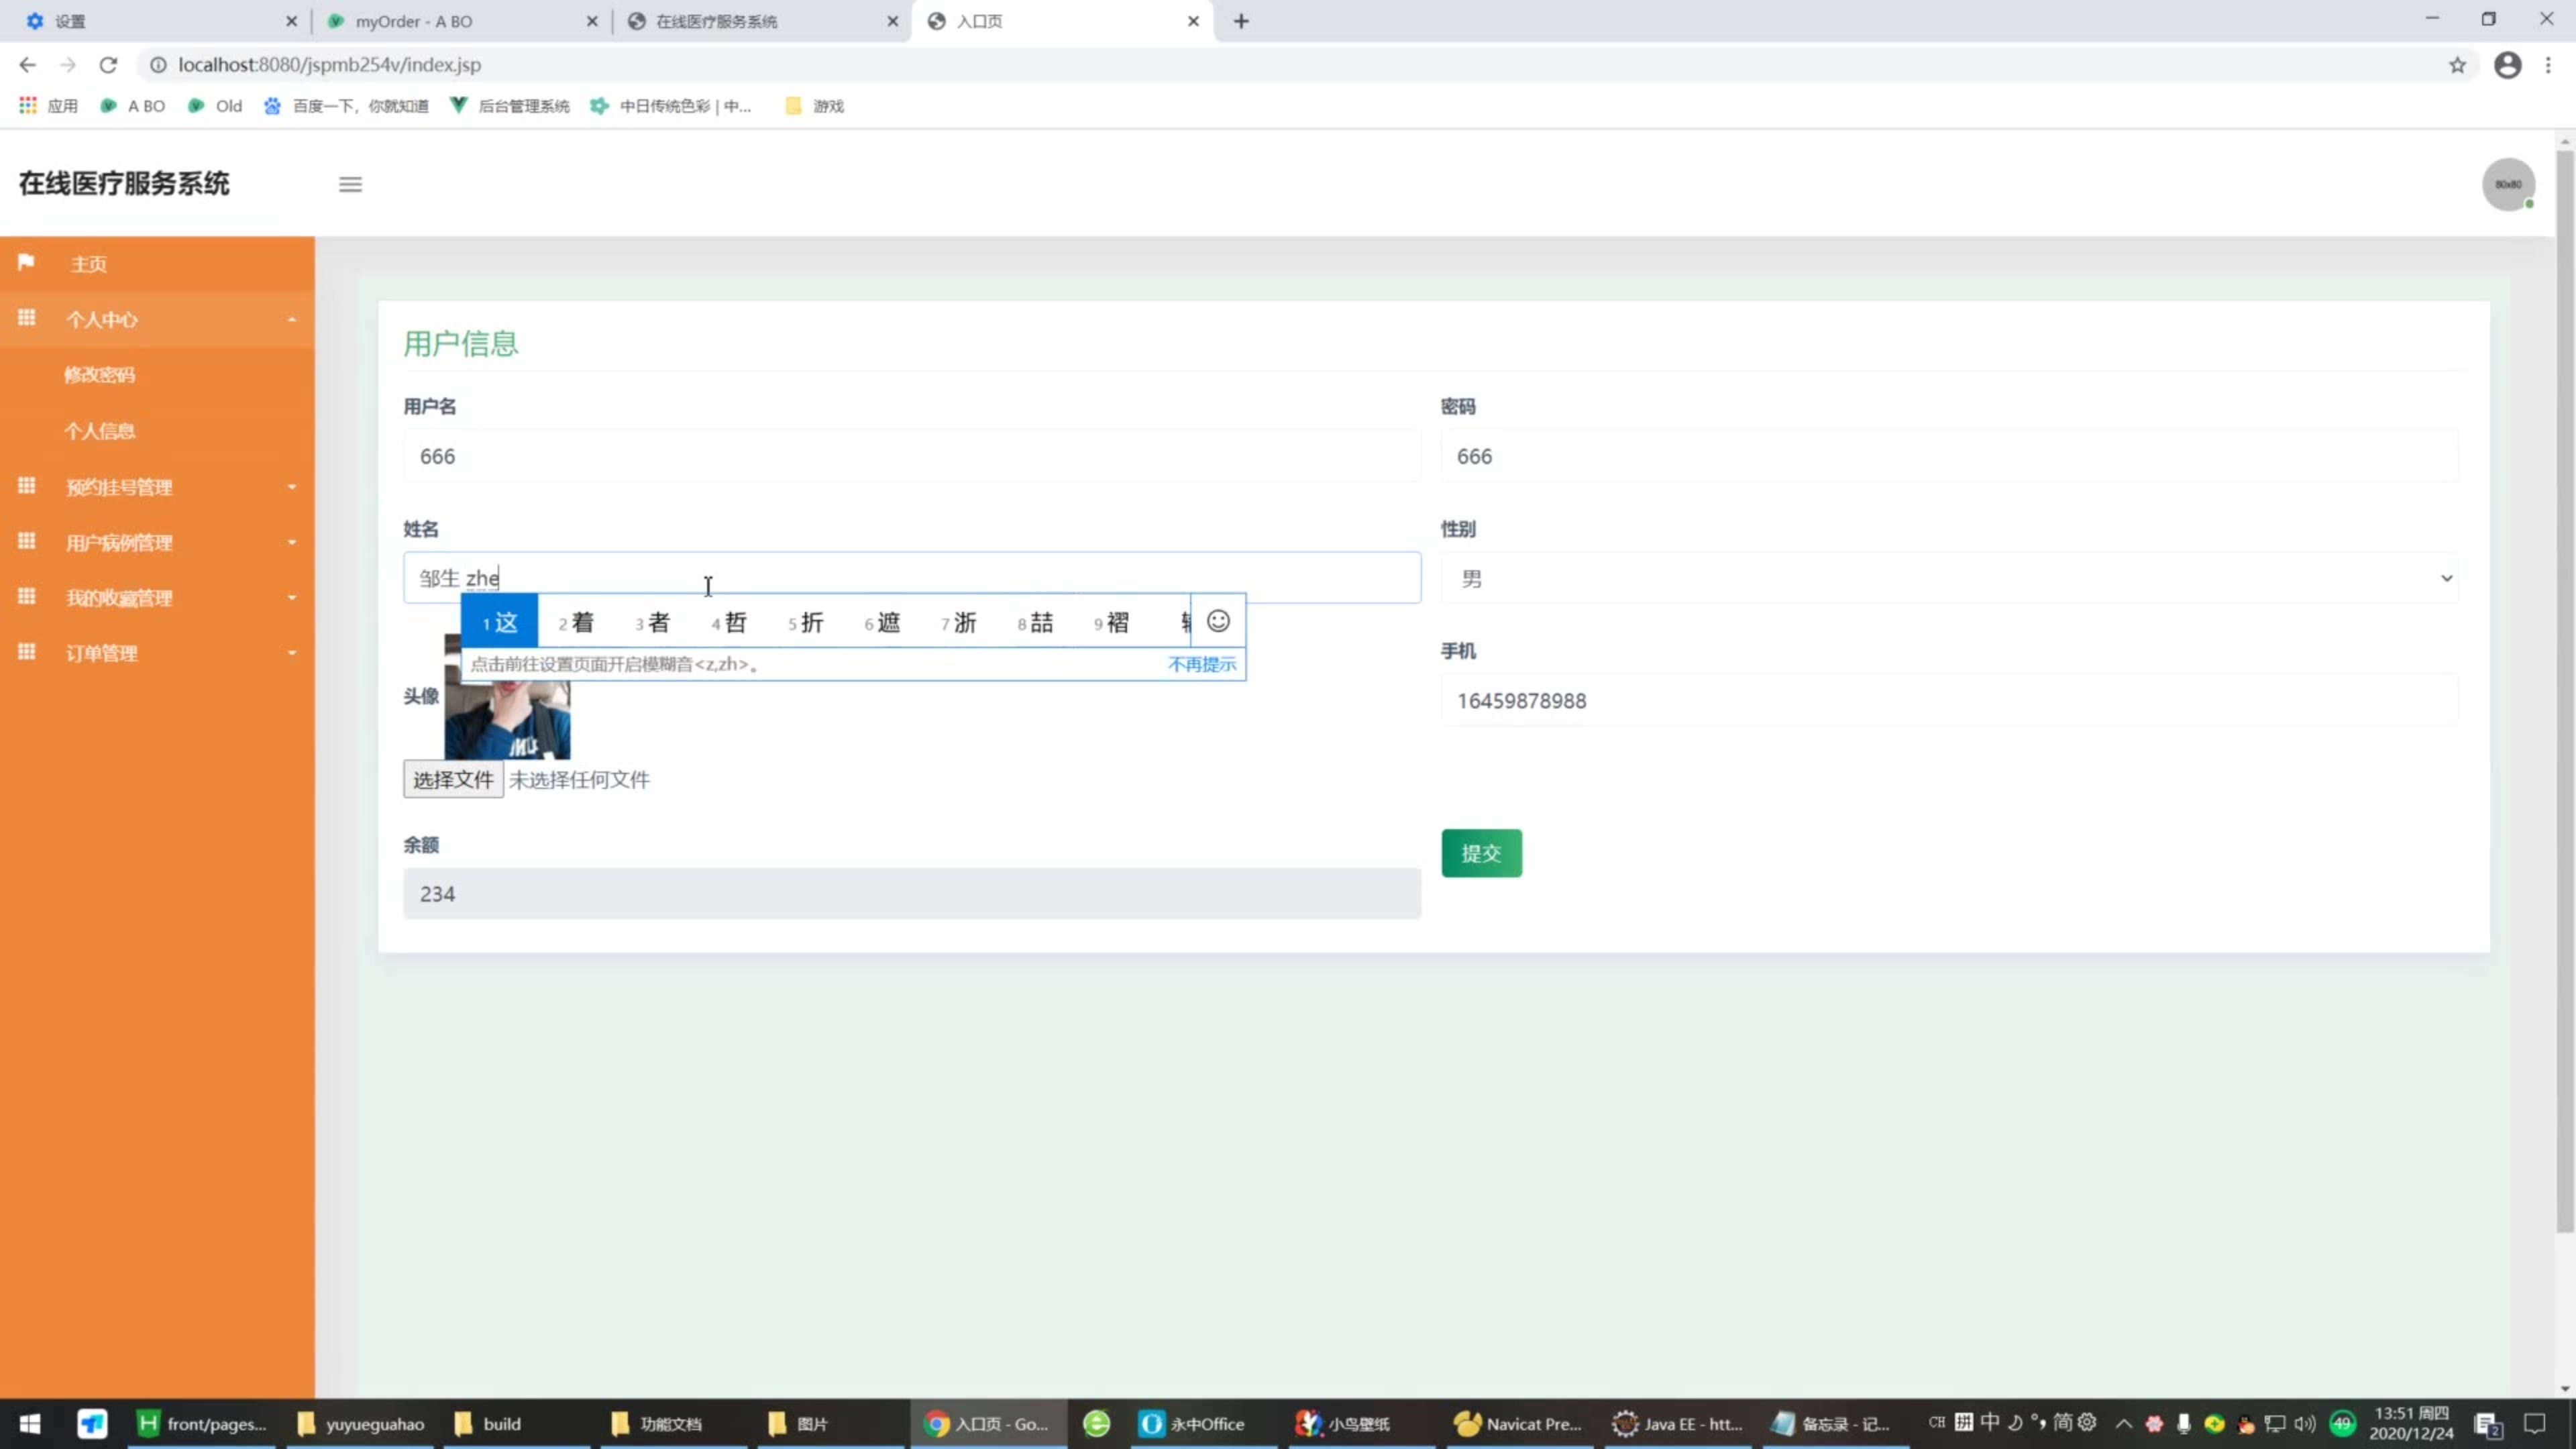
Task: Reload the page with refresh icon
Action: coord(108,65)
